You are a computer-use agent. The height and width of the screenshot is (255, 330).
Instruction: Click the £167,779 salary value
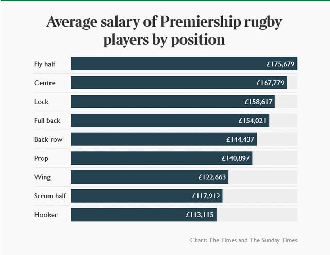pyautogui.click(x=270, y=83)
